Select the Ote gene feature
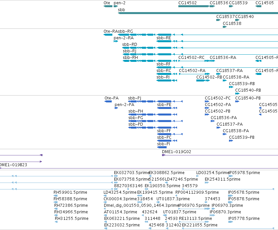The width and height of the screenshot is (278, 230). point(108,6)
